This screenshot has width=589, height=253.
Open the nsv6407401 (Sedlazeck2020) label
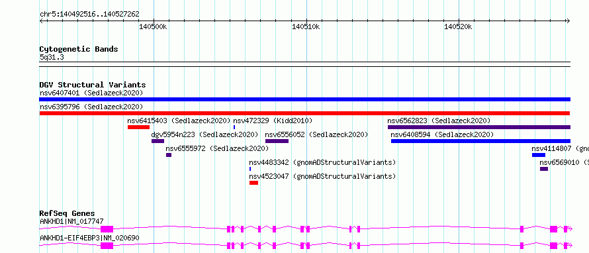click(91, 93)
